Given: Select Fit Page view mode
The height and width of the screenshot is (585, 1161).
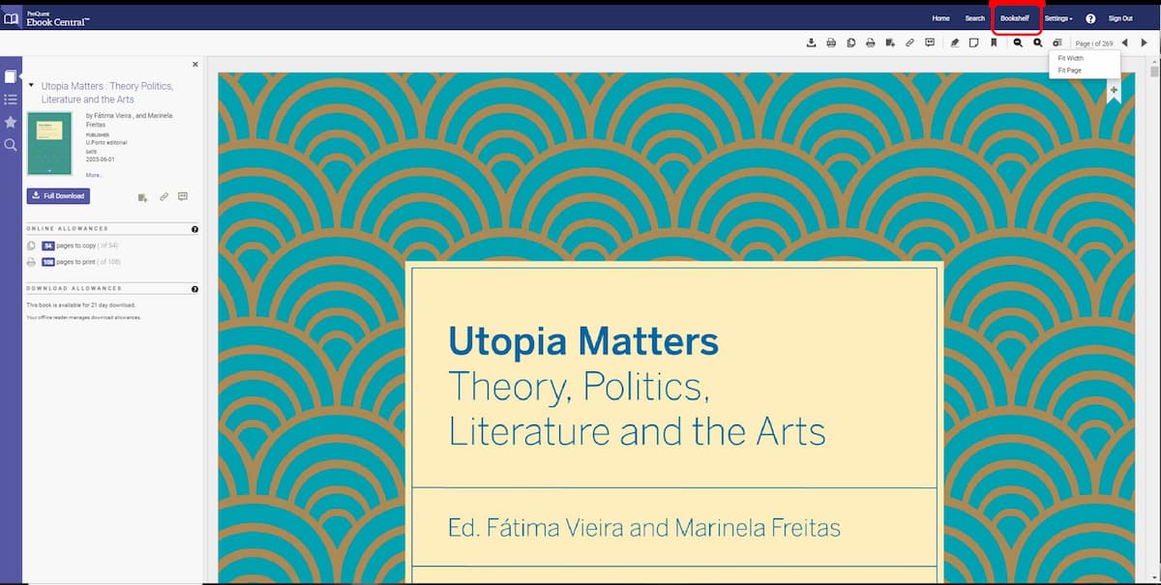Looking at the screenshot, I should (x=1067, y=70).
